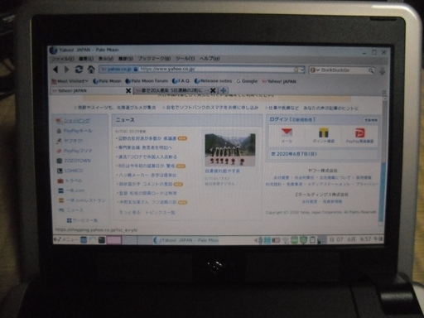Open the URL bar history dropdown arrow
Image resolution: width=424 pixels, height=318 pixels.
302,70
